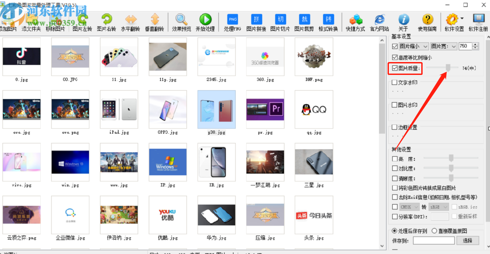Open the 处理PNG tool
This screenshot has width=490, height=254.
tap(232, 23)
